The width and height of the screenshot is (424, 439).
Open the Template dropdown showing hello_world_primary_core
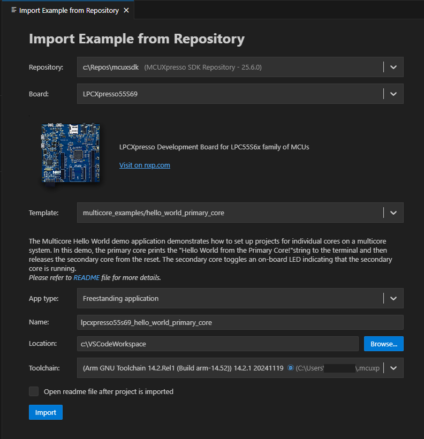point(393,213)
